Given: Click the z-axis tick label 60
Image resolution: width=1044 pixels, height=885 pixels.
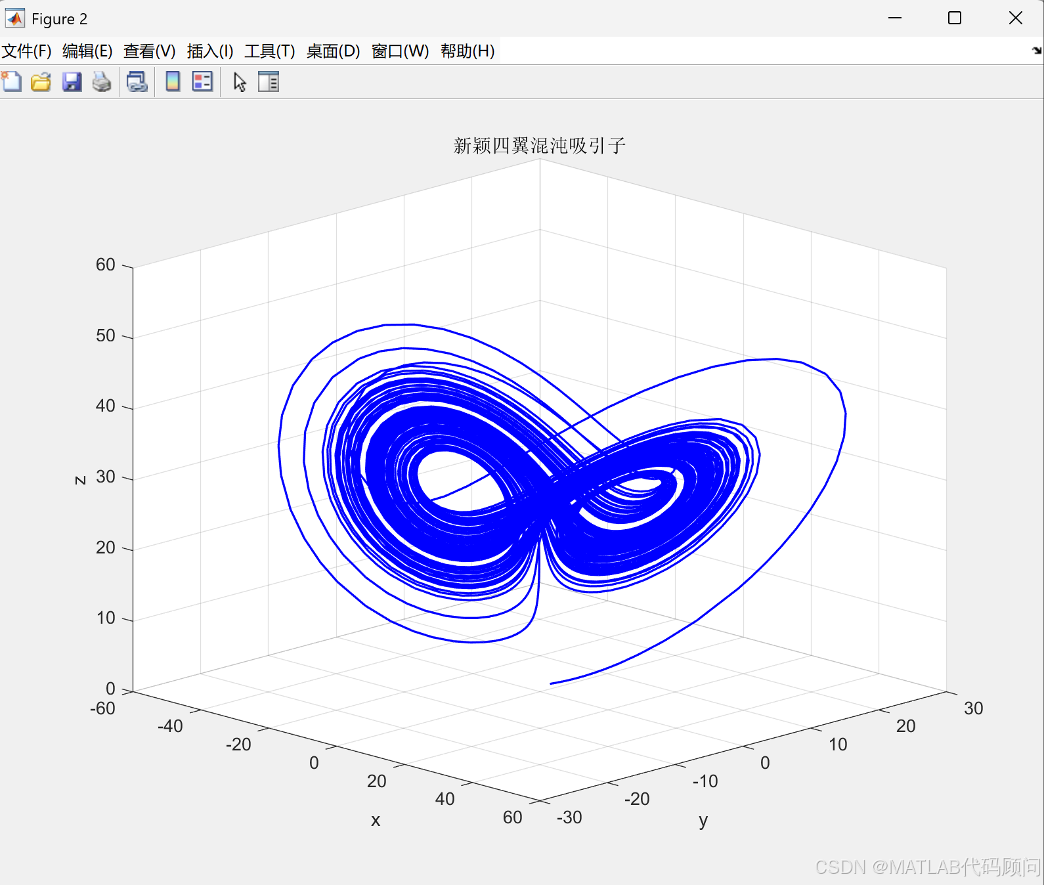Looking at the screenshot, I should [x=106, y=265].
